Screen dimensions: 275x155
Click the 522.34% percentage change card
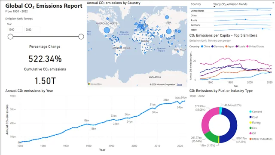[x=45, y=59]
